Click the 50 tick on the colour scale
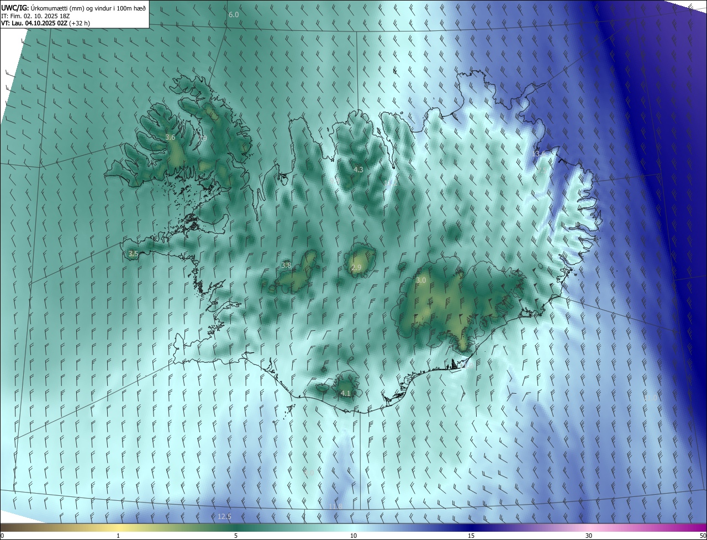Viewport: 707px width, 540px height. pos(703,536)
